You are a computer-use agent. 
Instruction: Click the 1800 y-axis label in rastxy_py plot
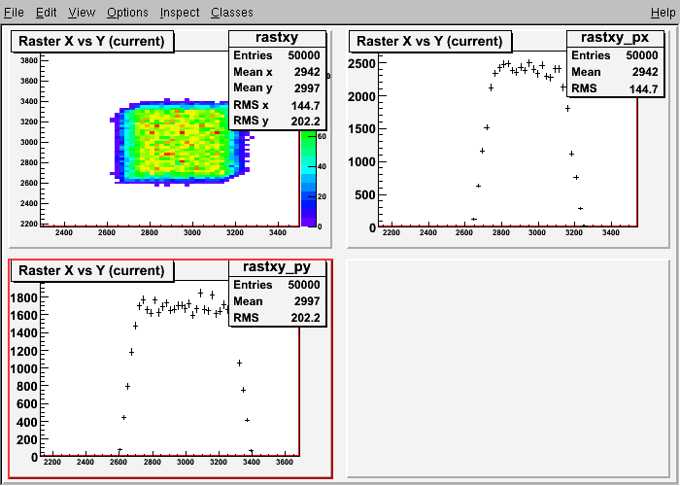click(x=24, y=297)
